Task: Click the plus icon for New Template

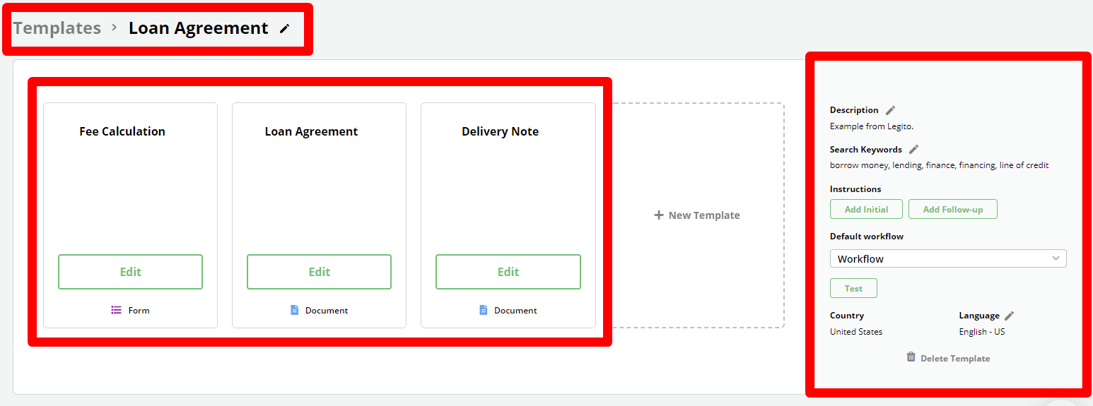Action: [659, 215]
